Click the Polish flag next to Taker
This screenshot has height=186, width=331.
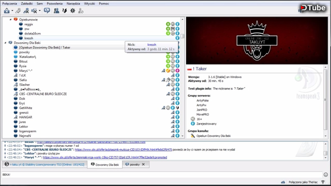pyautogui.click(x=189, y=69)
